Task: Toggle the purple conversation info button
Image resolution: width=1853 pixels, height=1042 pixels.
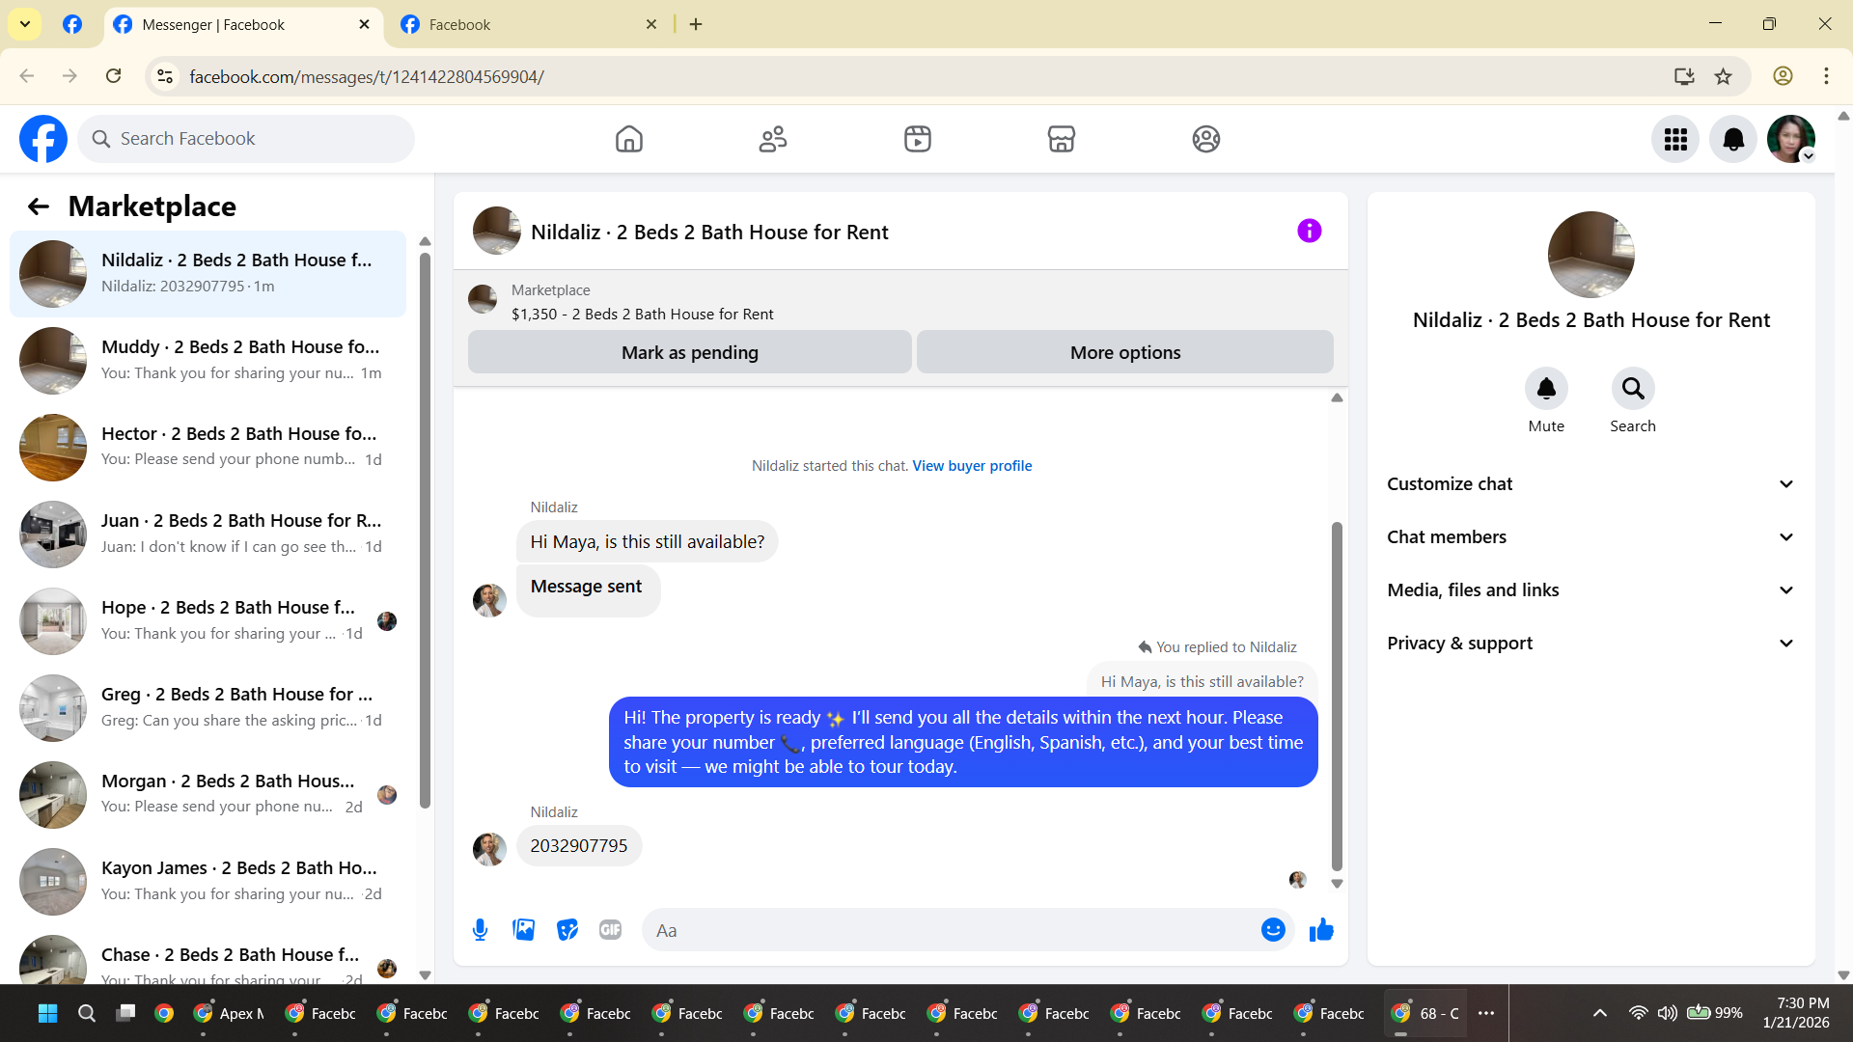Action: click(x=1310, y=231)
